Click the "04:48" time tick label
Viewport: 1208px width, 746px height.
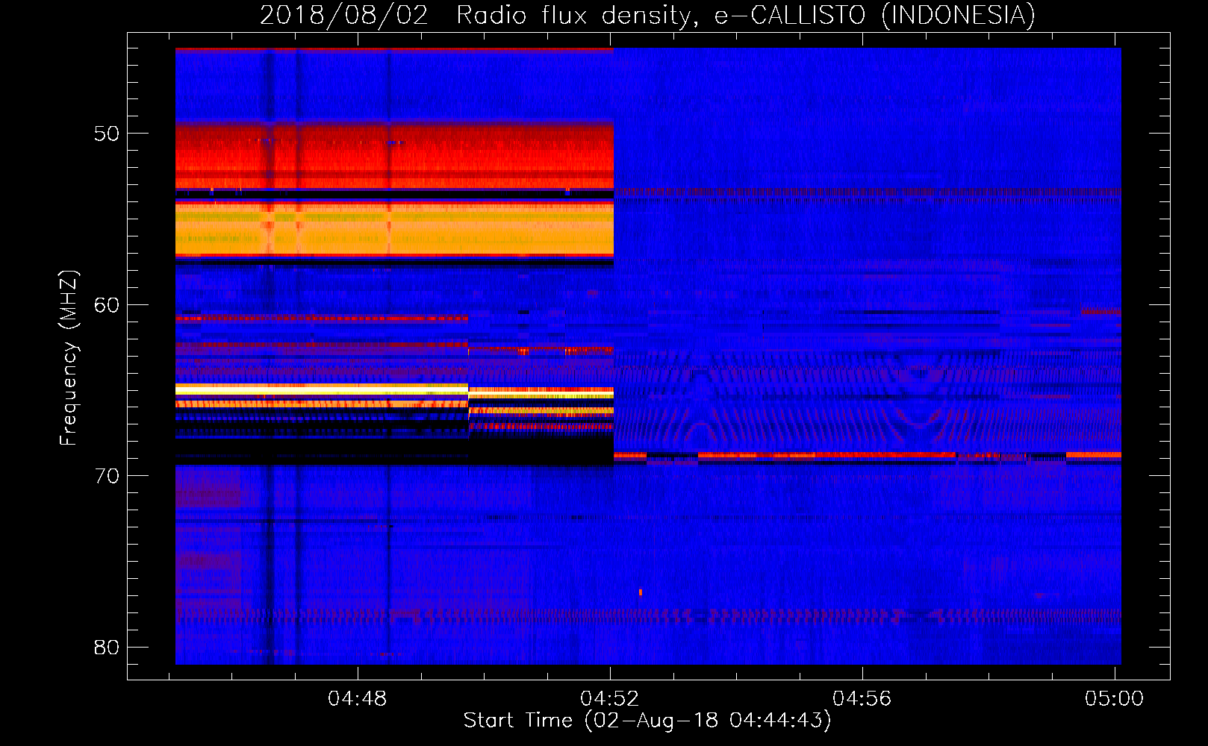click(358, 698)
